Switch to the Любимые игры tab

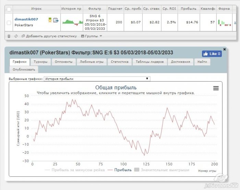tap(92, 62)
